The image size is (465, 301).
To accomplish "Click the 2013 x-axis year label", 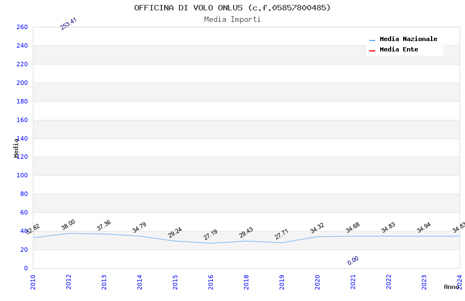I will click(104, 282).
